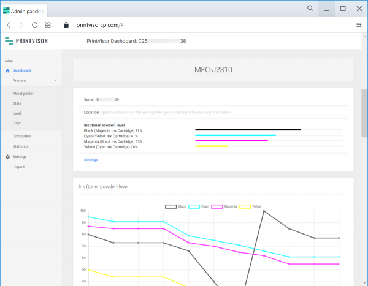Image resolution: width=368 pixels, height=286 pixels.
Task: Click the blue Settings link under ink levels
Action: 91,160
